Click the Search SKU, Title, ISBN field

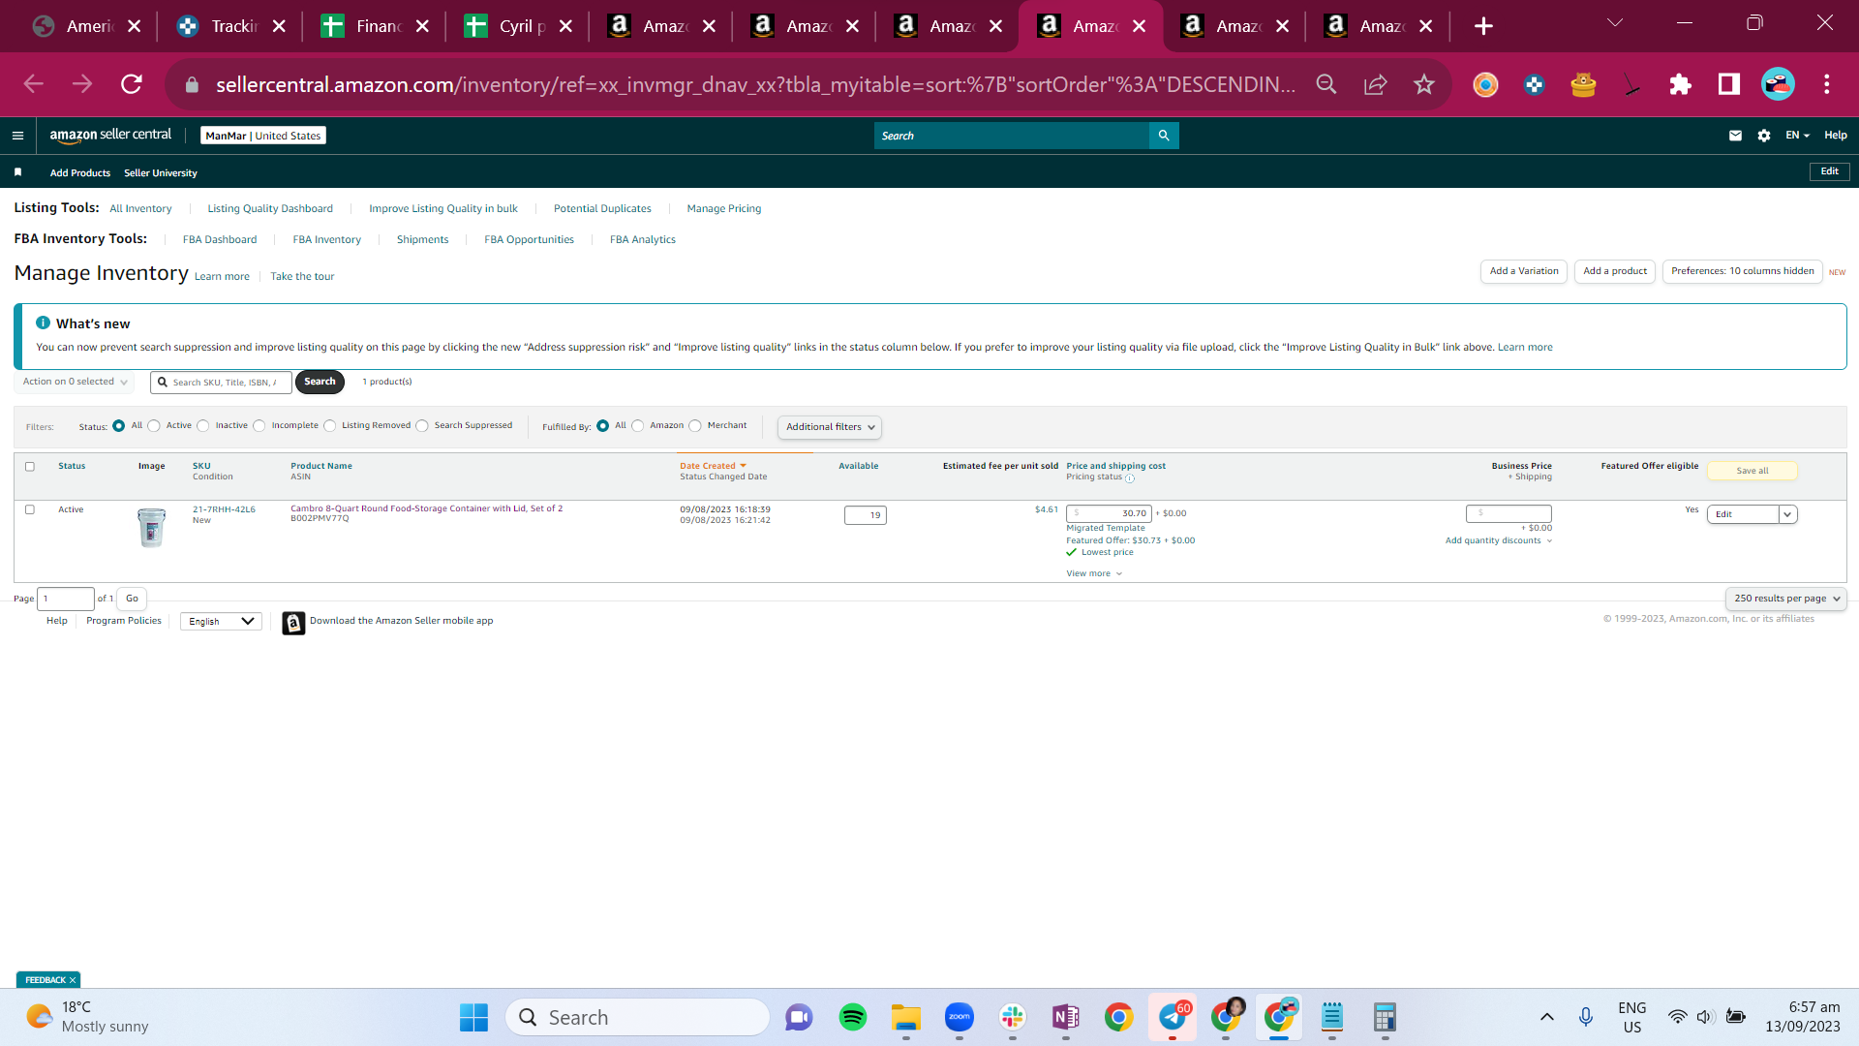222,383
